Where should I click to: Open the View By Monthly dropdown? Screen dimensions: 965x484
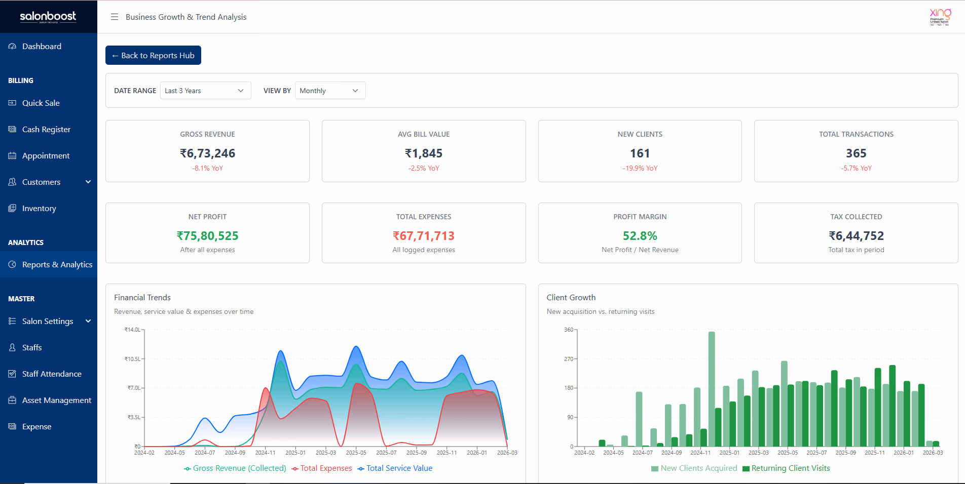[x=330, y=91]
